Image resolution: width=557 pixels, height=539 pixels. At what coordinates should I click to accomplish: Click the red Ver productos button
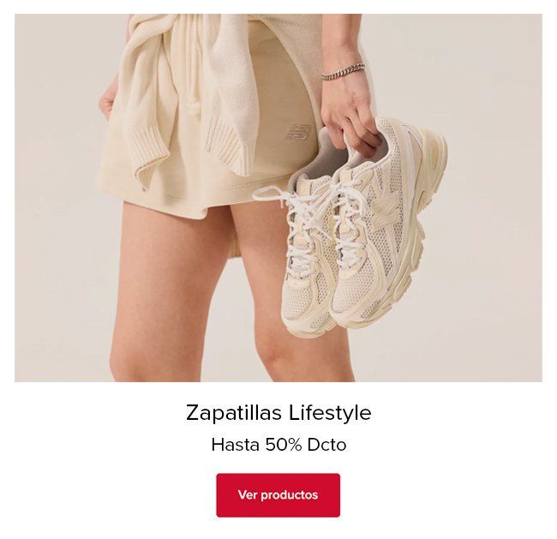(x=278, y=495)
